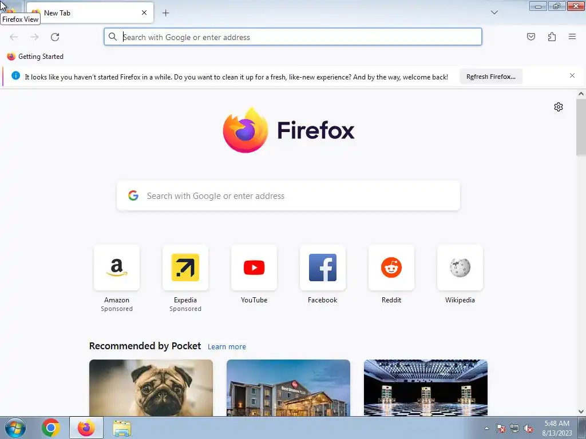Reload the current page
Image resolution: width=586 pixels, height=439 pixels.
55,37
